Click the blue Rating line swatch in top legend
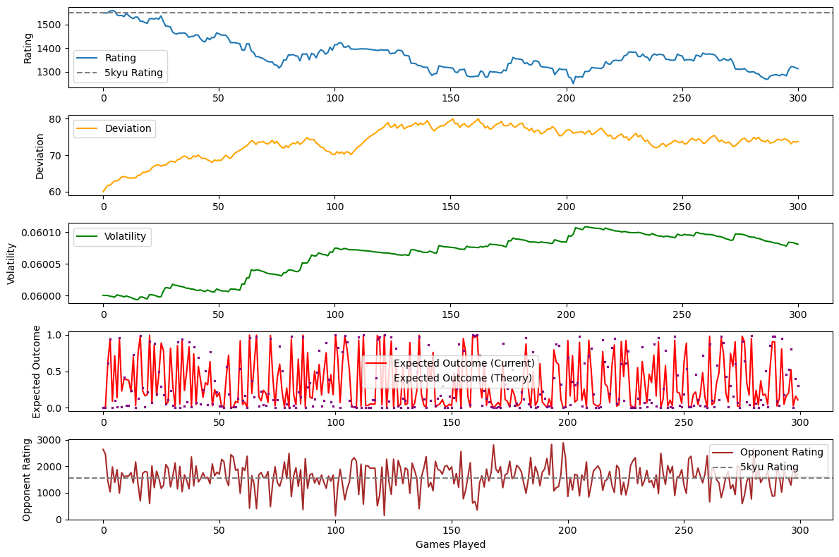This screenshot has height=557, width=839. (x=88, y=58)
